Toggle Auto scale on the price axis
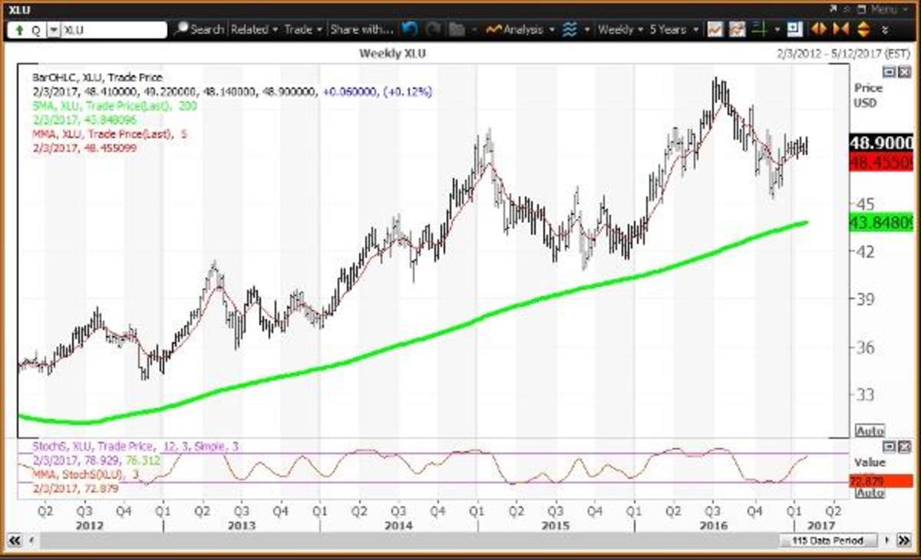 (870, 431)
